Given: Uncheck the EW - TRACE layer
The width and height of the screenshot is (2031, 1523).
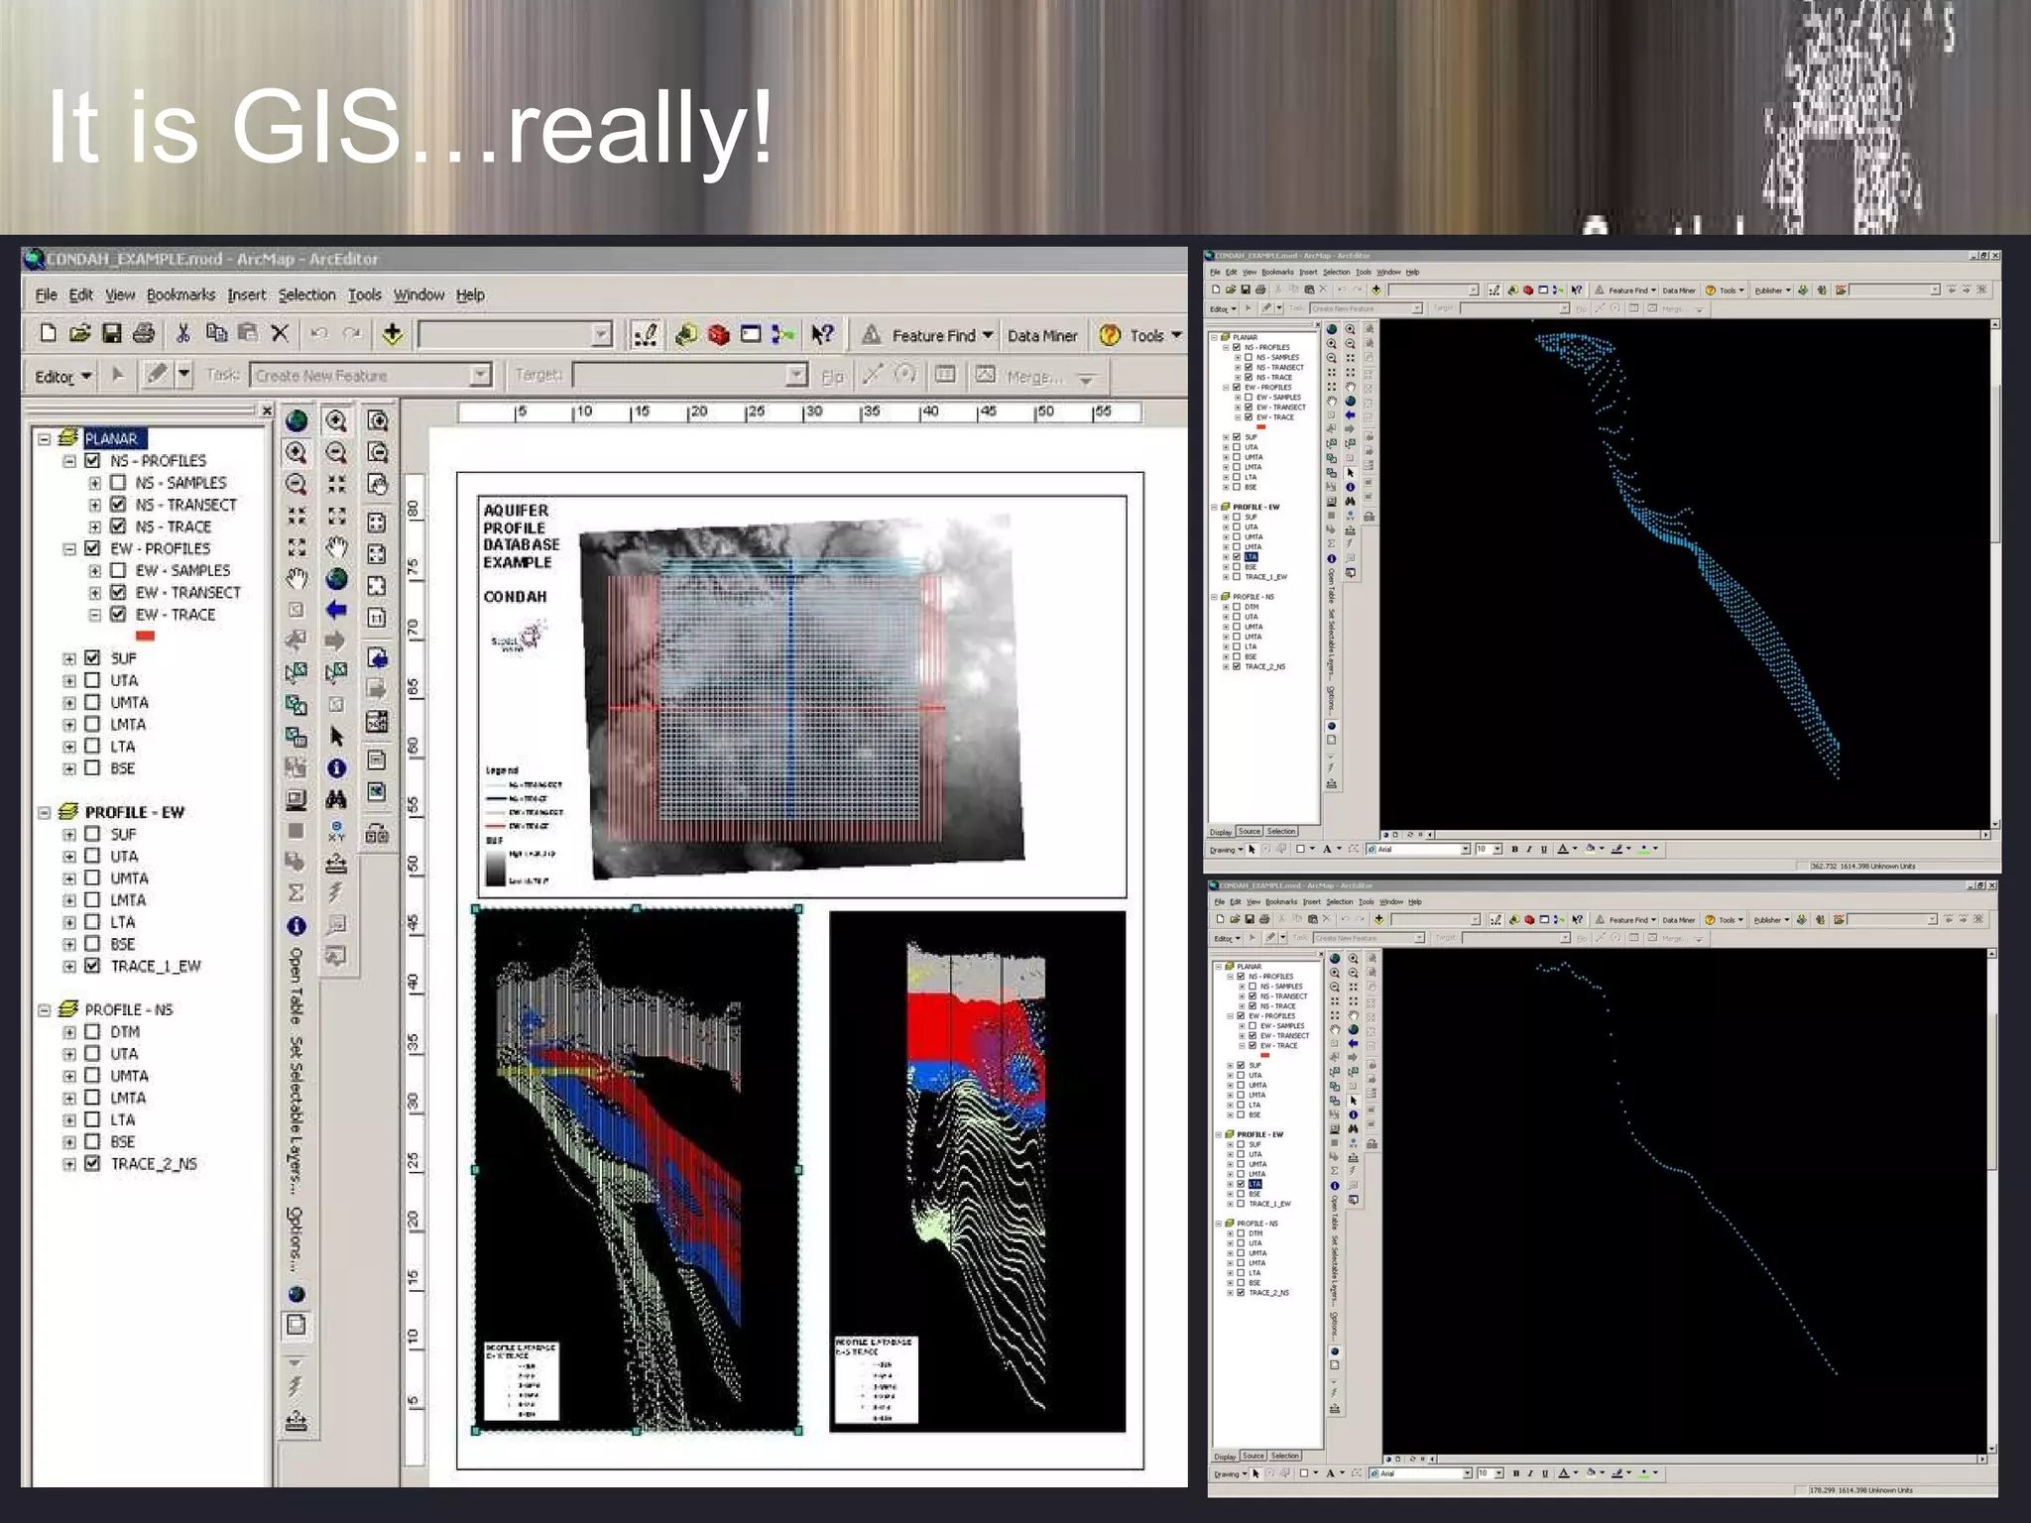Looking at the screenshot, I should (118, 615).
